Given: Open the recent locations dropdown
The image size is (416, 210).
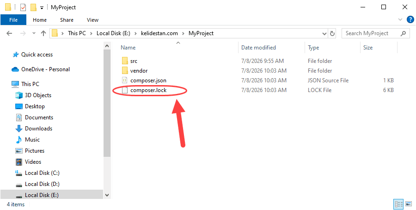Looking at the screenshot, I should click(x=34, y=33).
